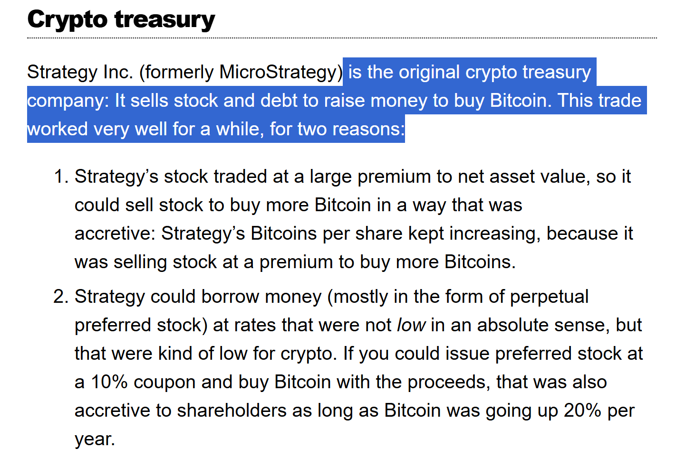This screenshot has height=467, width=676.
Task: Click list number "1." marker
Action: point(61,177)
